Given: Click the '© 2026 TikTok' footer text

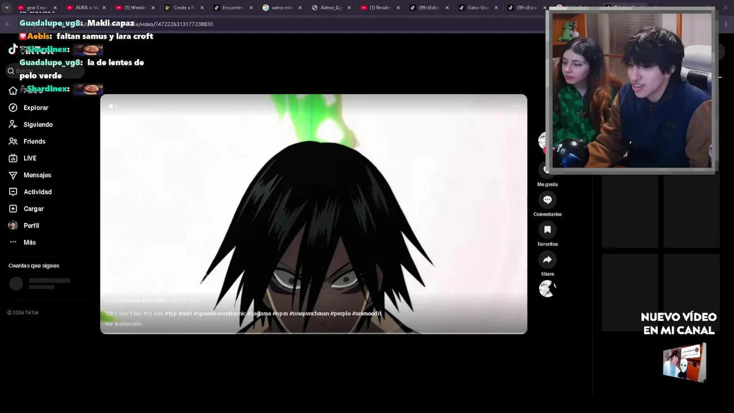Looking at the screenshot, I should pos(23,313).
